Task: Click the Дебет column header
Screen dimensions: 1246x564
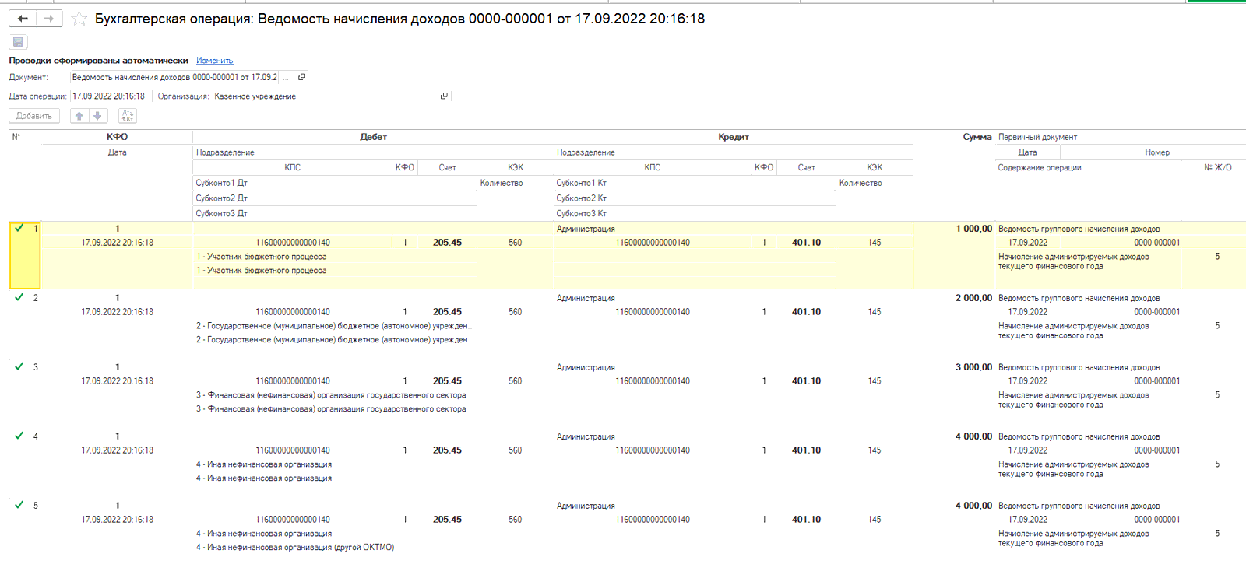Action: pyautogui.click(x=373, y=137)
